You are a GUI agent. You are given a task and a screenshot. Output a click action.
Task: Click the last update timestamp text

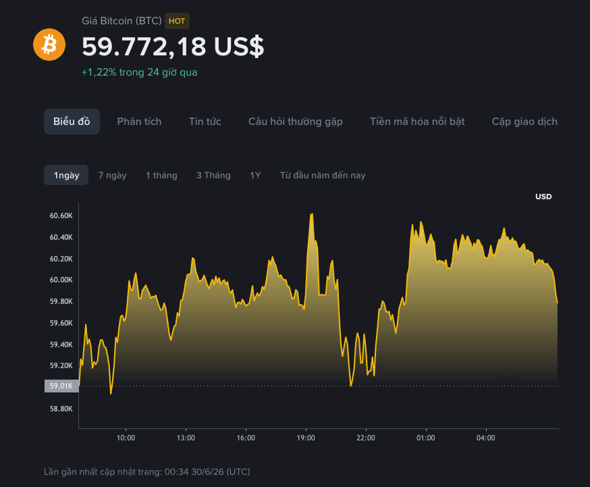point(146,471)
